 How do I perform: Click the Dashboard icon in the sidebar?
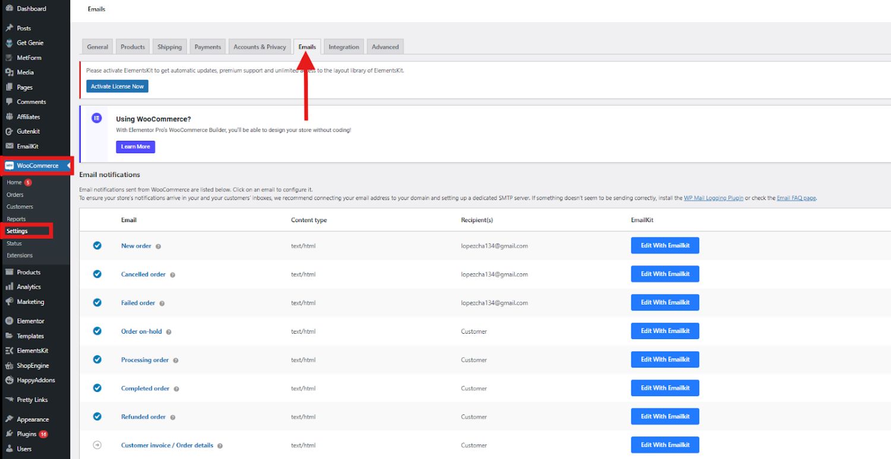pos(10,9)
